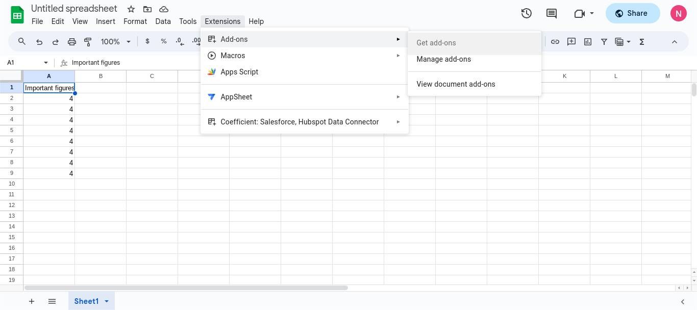Click the horizontal scrollbar at bottom

tap(186, 288)
